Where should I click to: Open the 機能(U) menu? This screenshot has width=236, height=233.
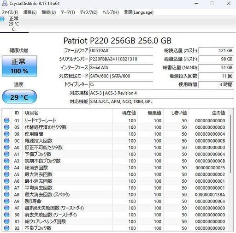point(49,12)
